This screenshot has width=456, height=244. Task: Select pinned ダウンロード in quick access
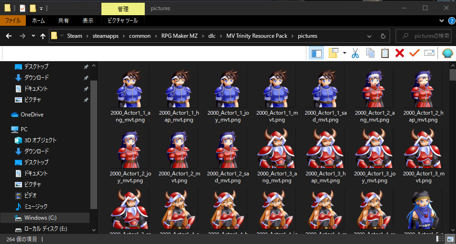coord(36,77)
